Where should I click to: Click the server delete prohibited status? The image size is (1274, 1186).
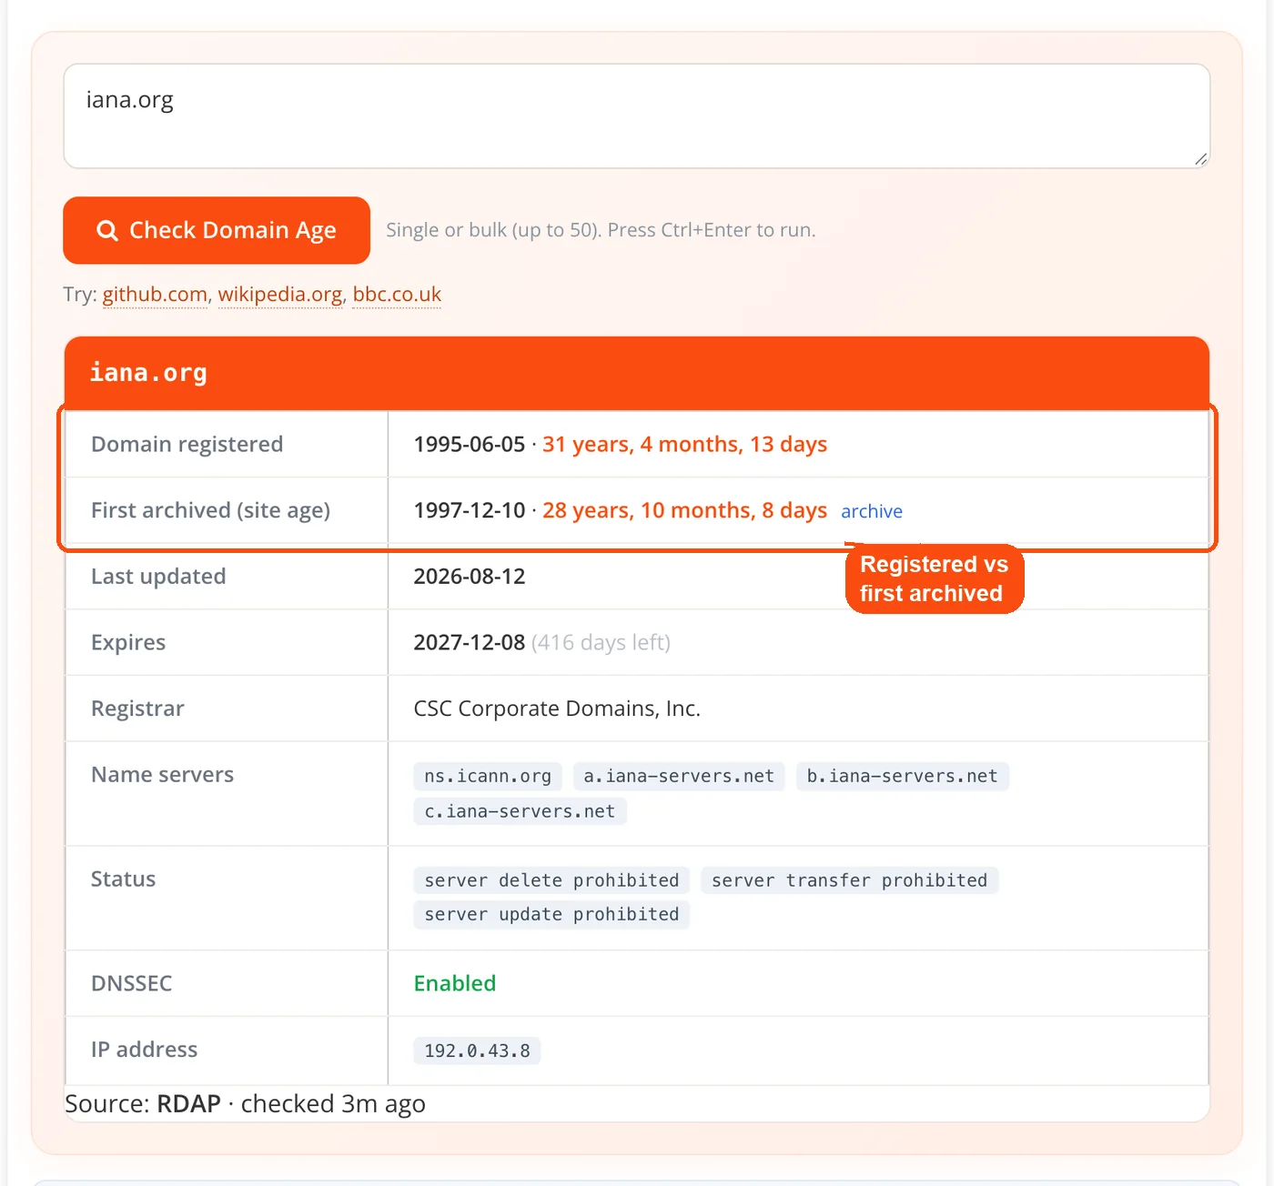tap(551, 880)
